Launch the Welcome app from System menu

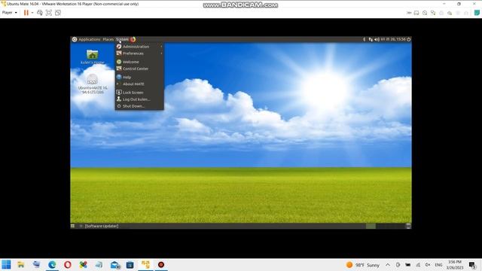click(139, 62)
